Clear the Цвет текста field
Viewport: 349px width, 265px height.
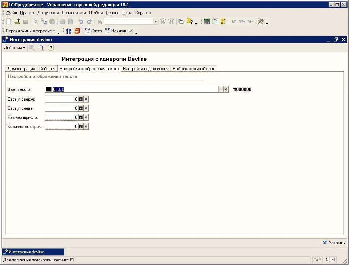[226, 89]
